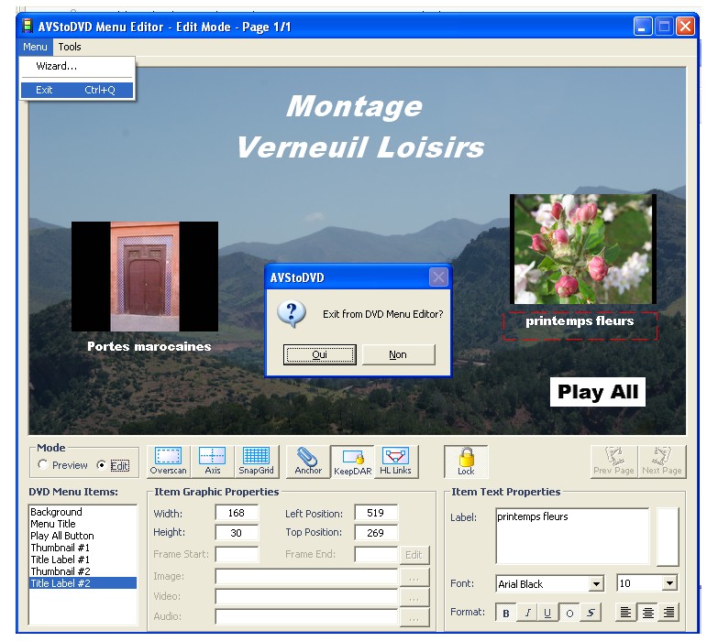Center-align the label text
Image resolution: width=718 pixels, height=641 pixels.
tap(647, 613)
